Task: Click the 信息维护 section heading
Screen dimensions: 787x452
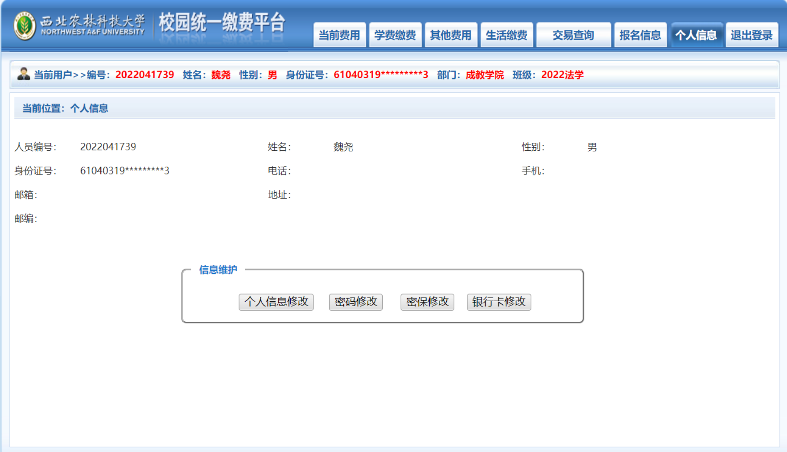Action: point(218,270)
